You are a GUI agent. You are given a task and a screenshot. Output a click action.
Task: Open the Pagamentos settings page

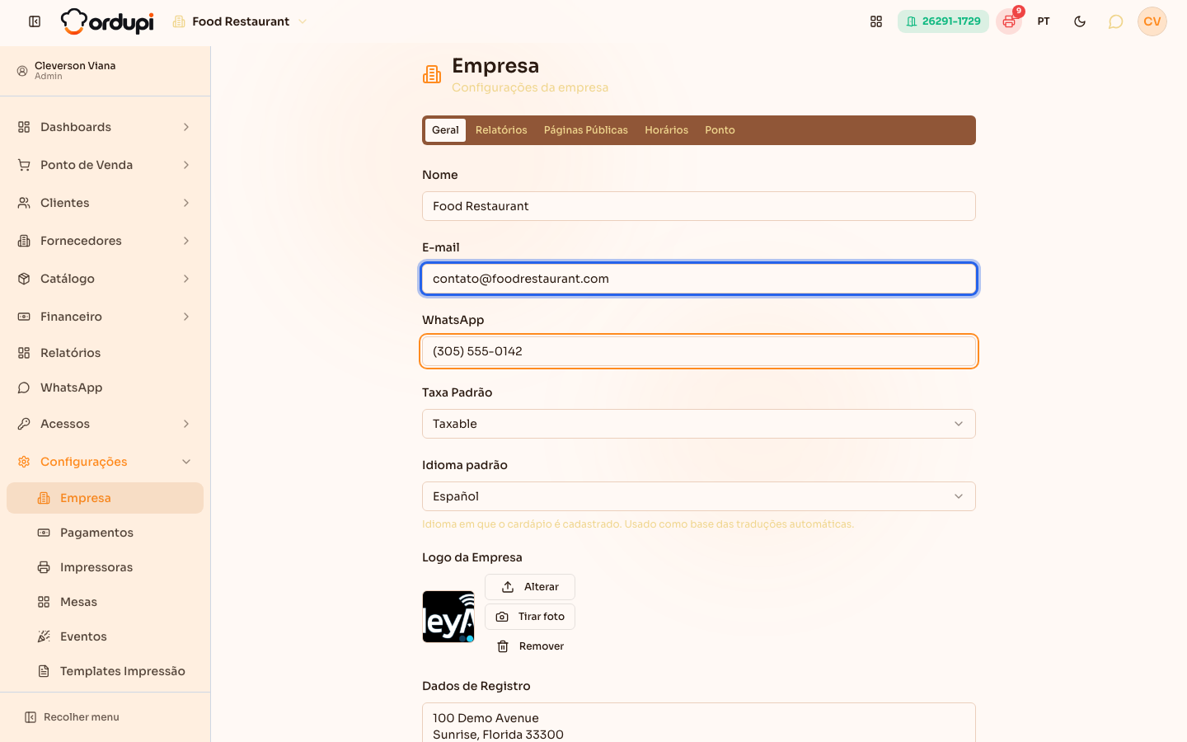(x=106, y=533)
